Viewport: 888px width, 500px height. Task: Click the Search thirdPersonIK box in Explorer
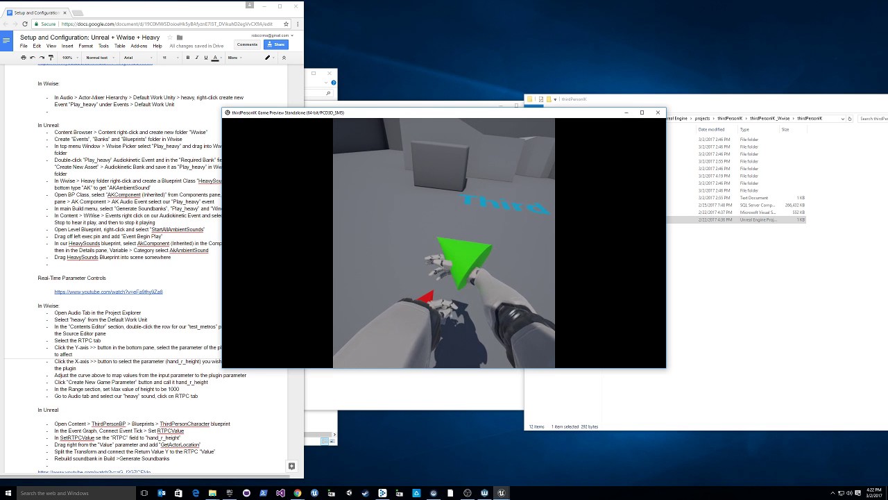pyautogui.click(x=873, y=119)
